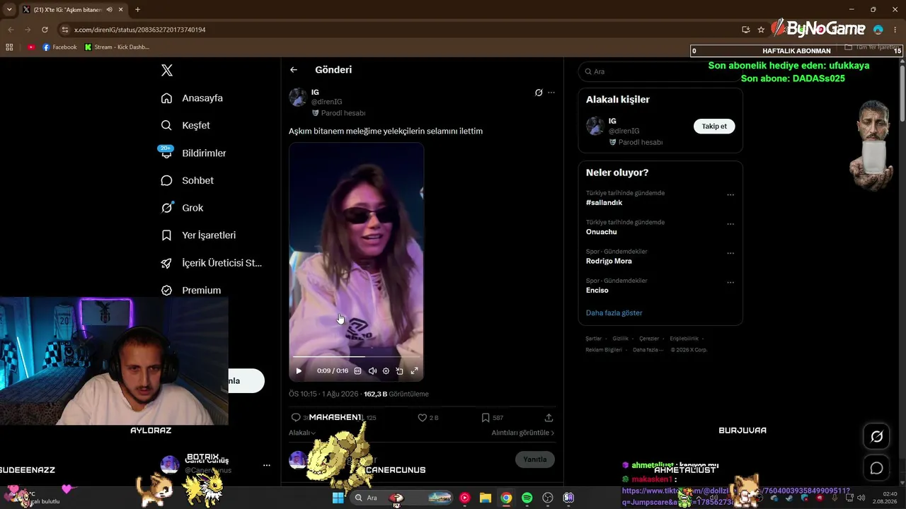
Task: Click the Grok icon on the post header
Action: click(539, 93)
